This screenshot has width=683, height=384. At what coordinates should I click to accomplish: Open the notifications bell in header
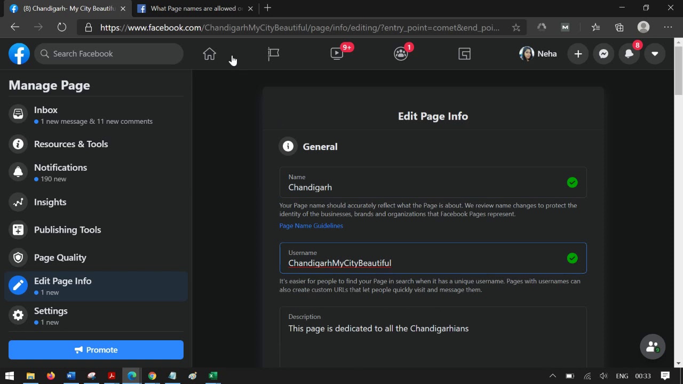coord(629,54)
